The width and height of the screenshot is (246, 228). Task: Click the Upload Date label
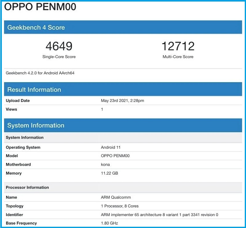click(18, 101)
